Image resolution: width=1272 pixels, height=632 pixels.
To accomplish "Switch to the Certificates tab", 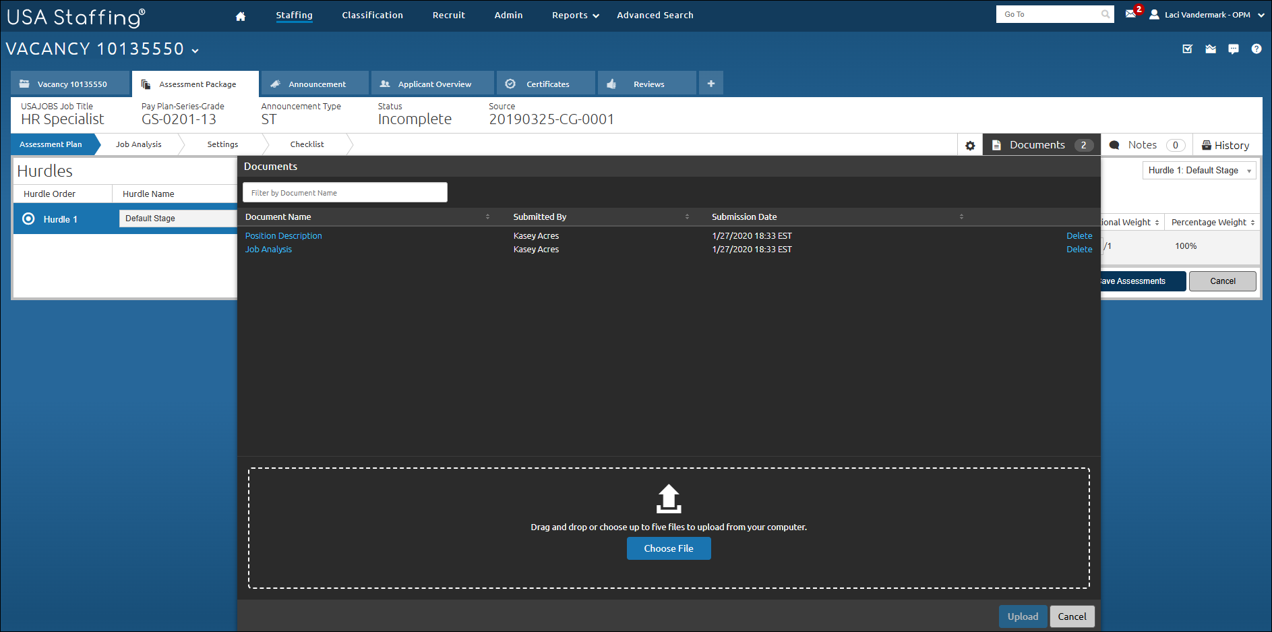I will pos(546,84).
